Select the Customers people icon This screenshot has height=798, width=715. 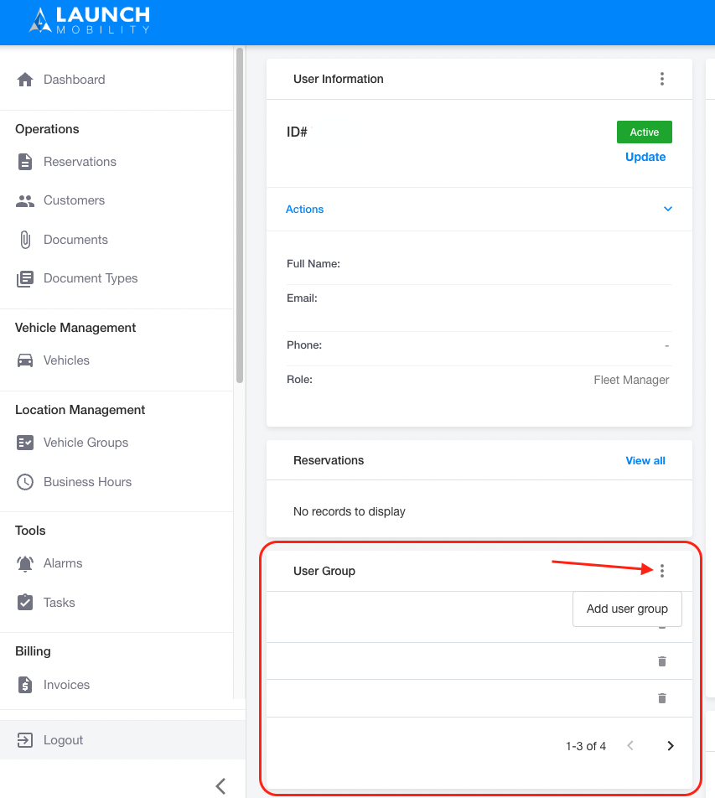25,201
